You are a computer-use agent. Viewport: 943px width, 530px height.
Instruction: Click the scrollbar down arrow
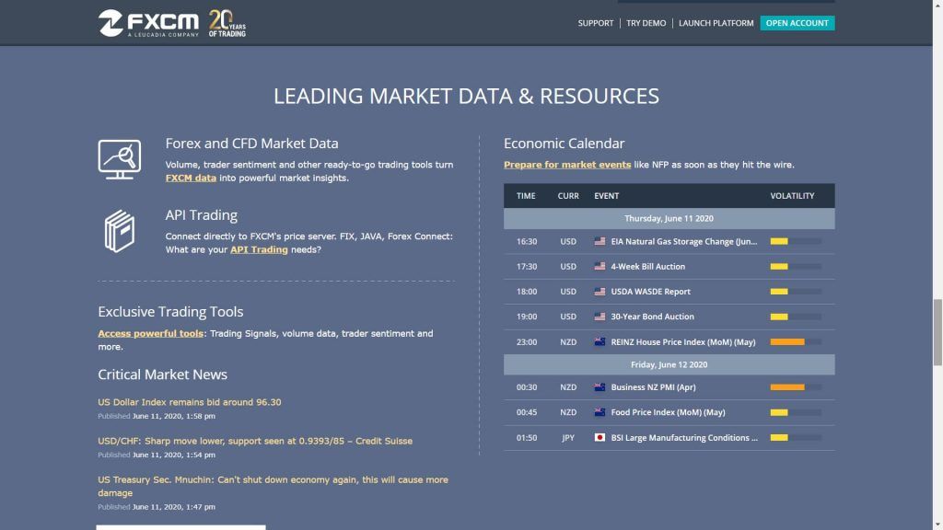pos(937,525)
